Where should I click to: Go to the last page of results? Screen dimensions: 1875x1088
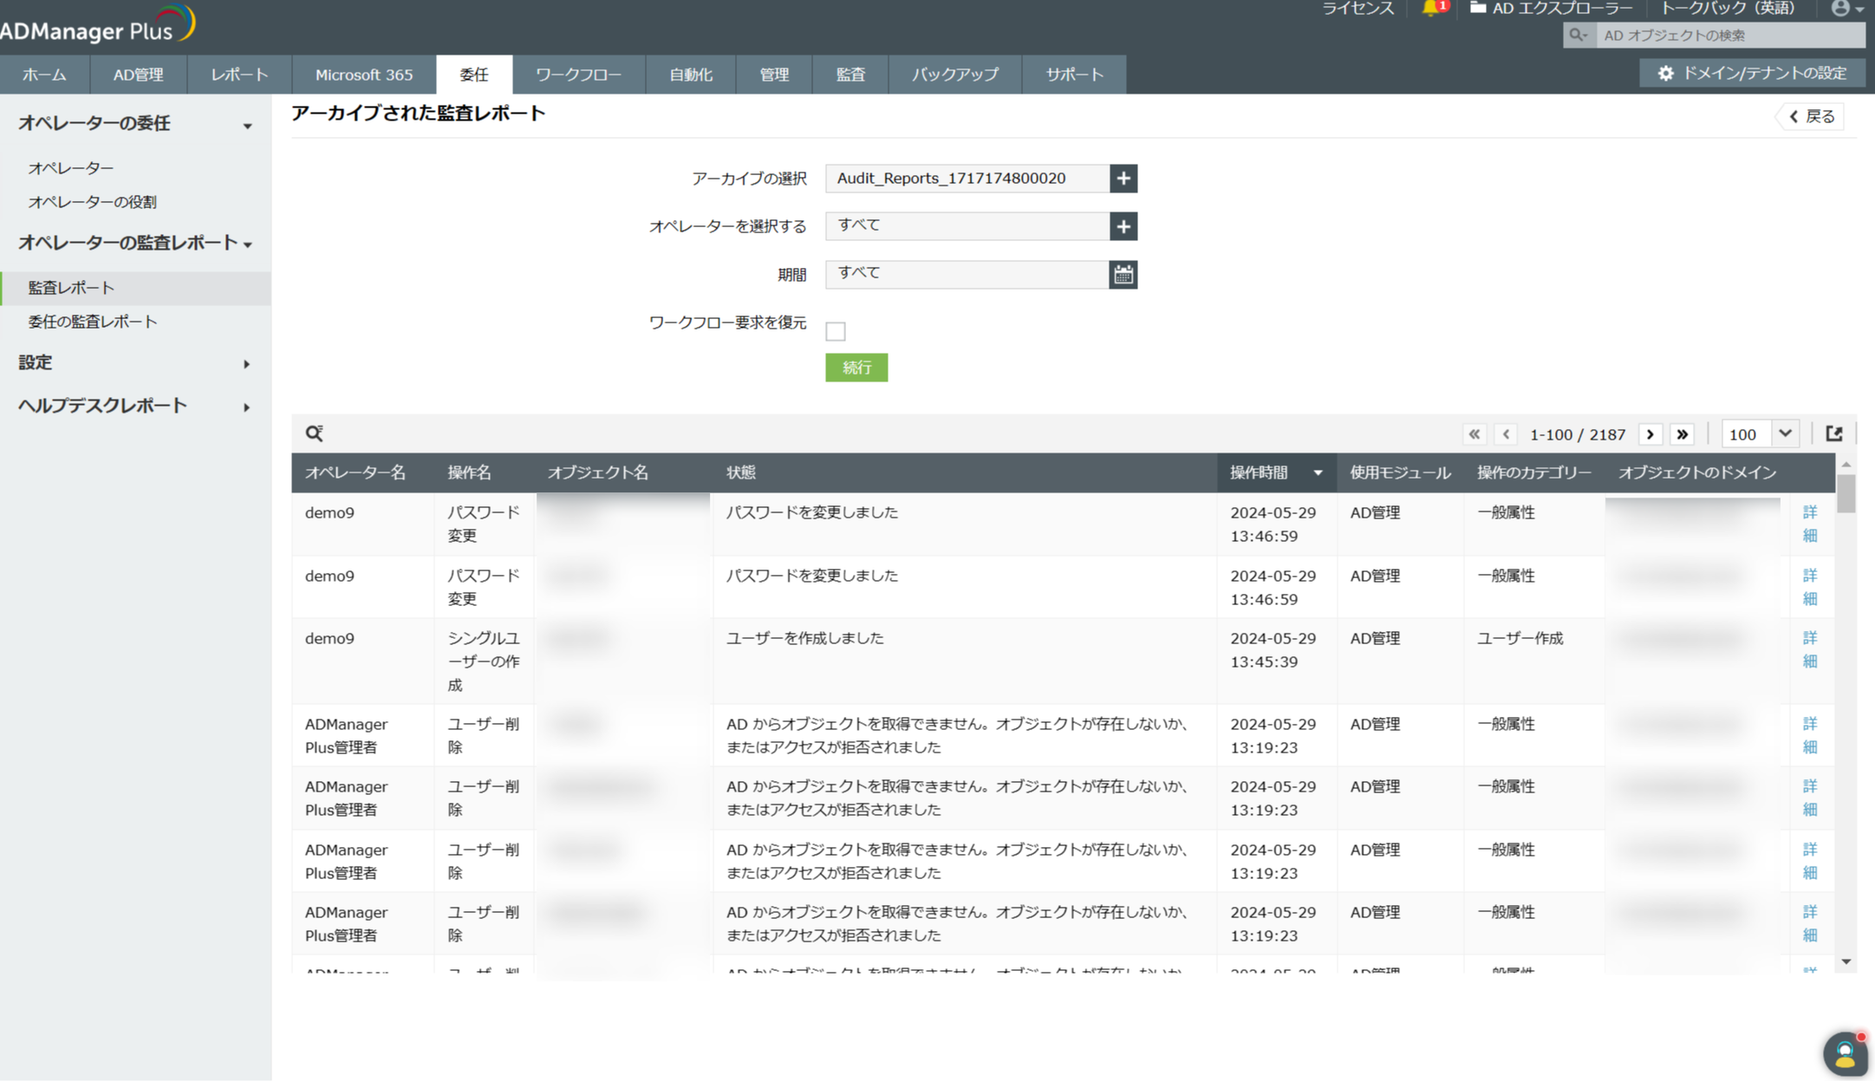(1683, 434)
